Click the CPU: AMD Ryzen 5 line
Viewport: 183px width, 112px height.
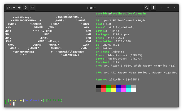[136, 66]
